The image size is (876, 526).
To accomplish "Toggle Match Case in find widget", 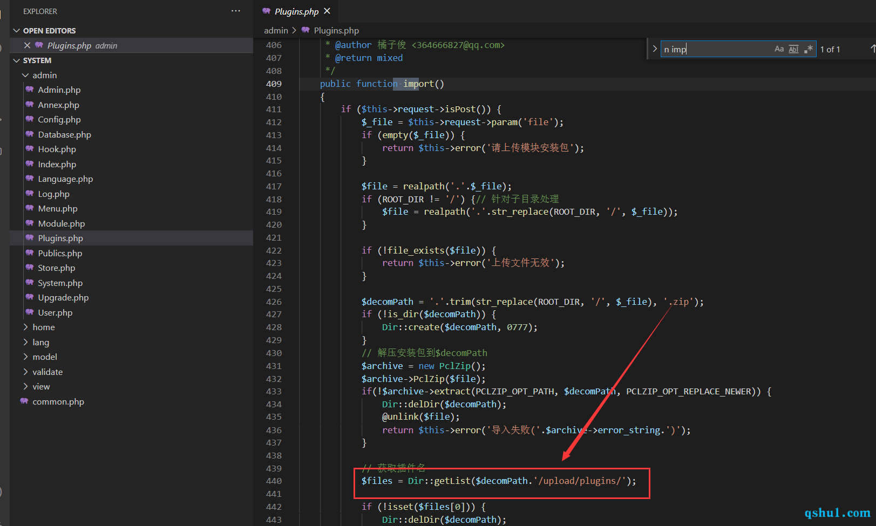I will pyautogui.click(x=779, y=49).
